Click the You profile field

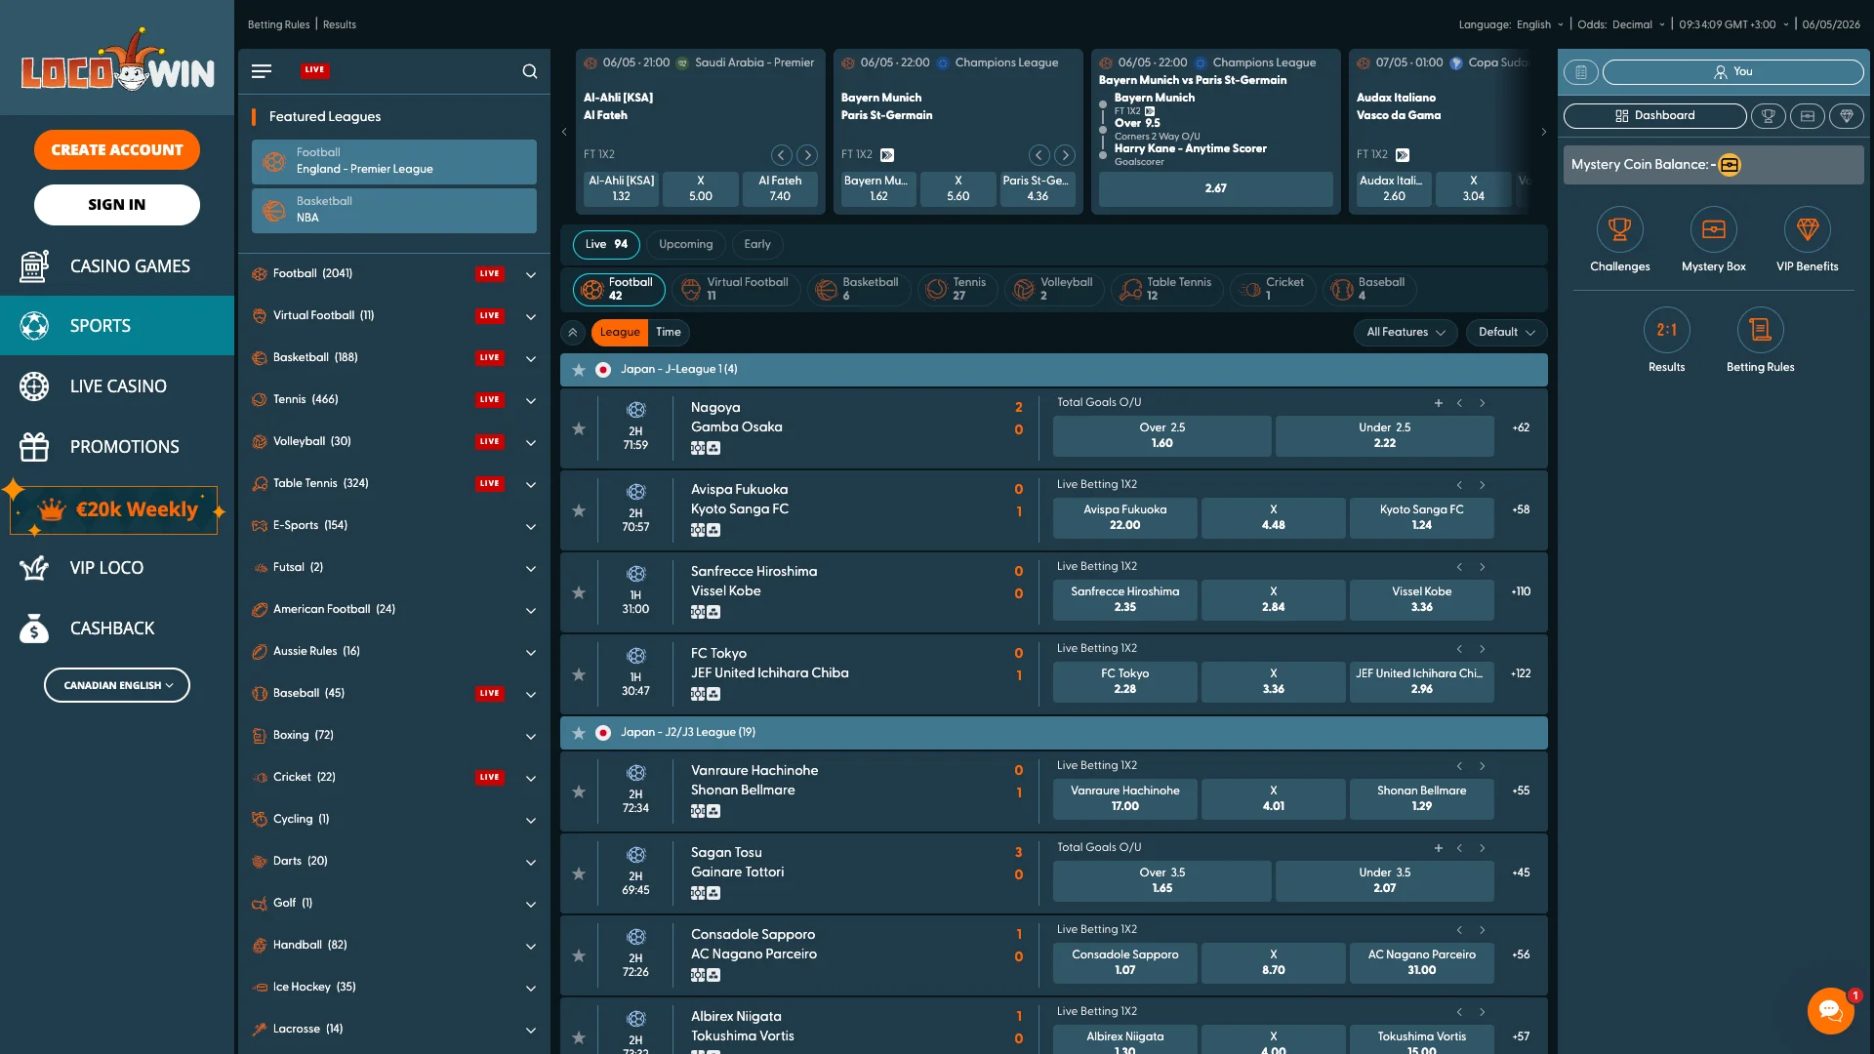[x=1732, y=72]
